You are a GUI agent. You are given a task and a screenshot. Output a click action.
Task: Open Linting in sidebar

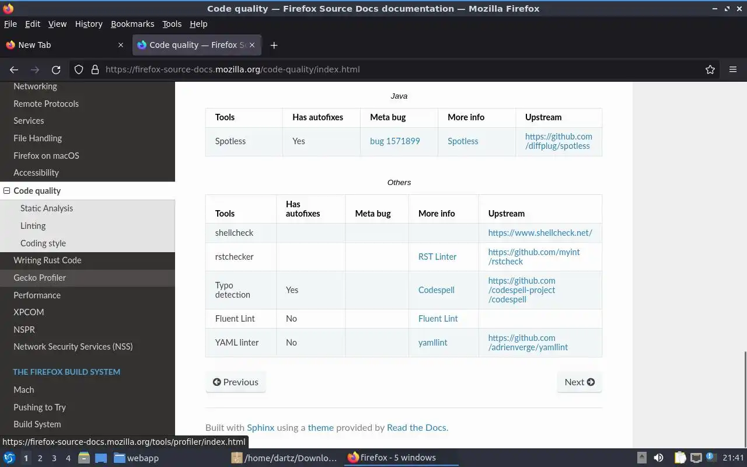[x=88, y=226]
